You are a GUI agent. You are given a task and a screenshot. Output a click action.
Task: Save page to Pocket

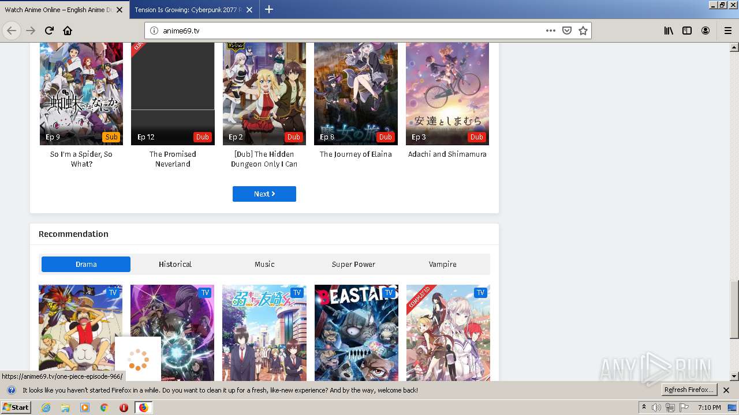click(567, 31)
